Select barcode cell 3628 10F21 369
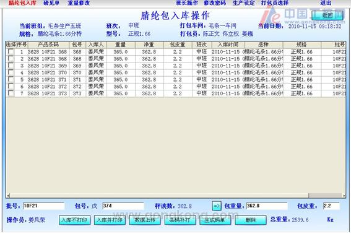The image size is (351, 234). [x=48, y=66]
